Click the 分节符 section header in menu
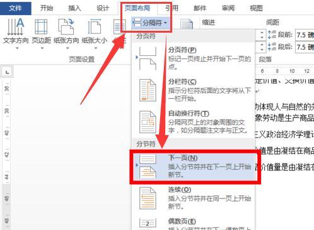Viewport: 314px width, 230px height. click(146, 144)
